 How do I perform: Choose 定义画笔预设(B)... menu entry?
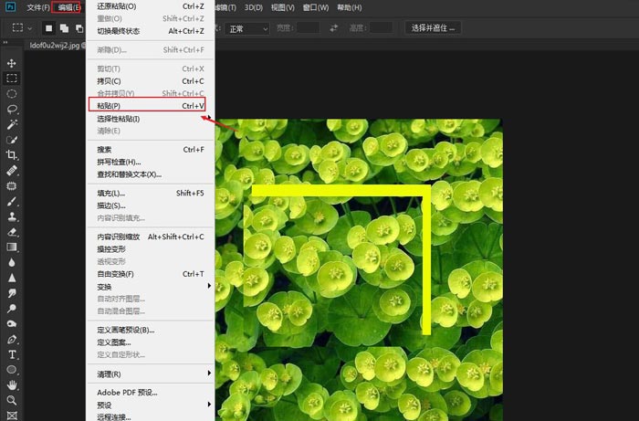point(151,330)
